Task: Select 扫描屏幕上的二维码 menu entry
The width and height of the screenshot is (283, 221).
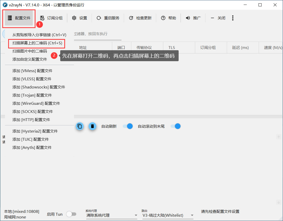Action: pyautogui.click(x=37, y=43)
